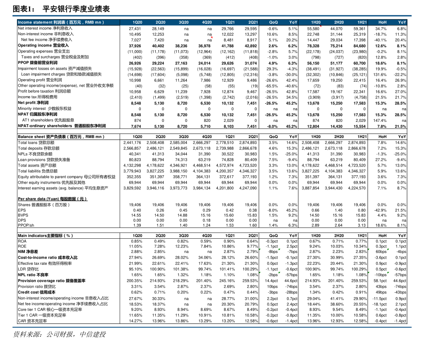Click the red comment indicator below 4Q20
The image size is (424, 344).
tap(212, 37)
